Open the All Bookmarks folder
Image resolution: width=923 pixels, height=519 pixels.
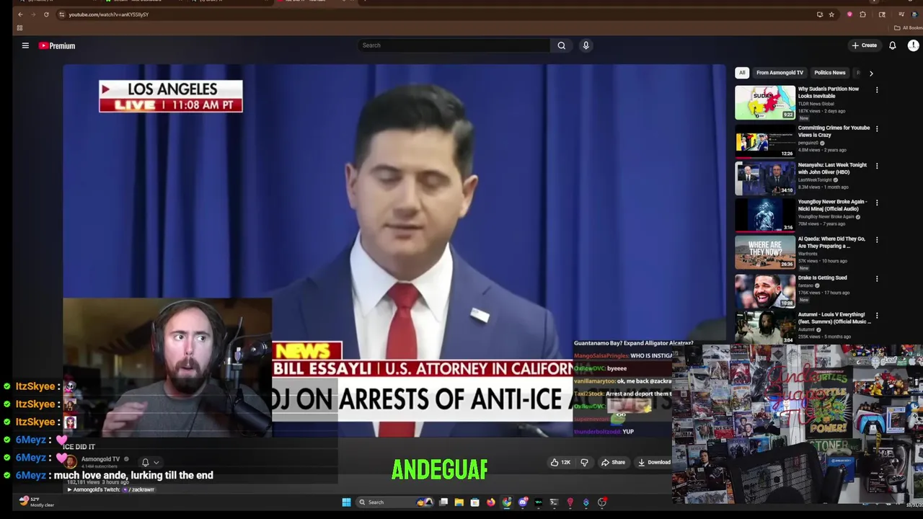(x=907, y=28)
